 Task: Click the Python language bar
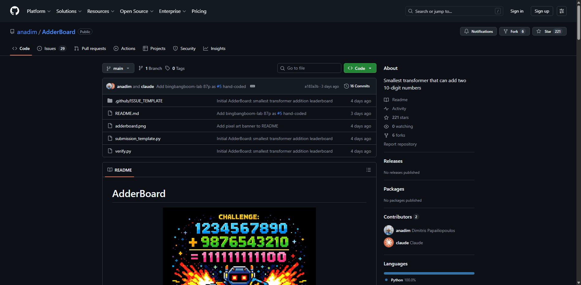429,273
